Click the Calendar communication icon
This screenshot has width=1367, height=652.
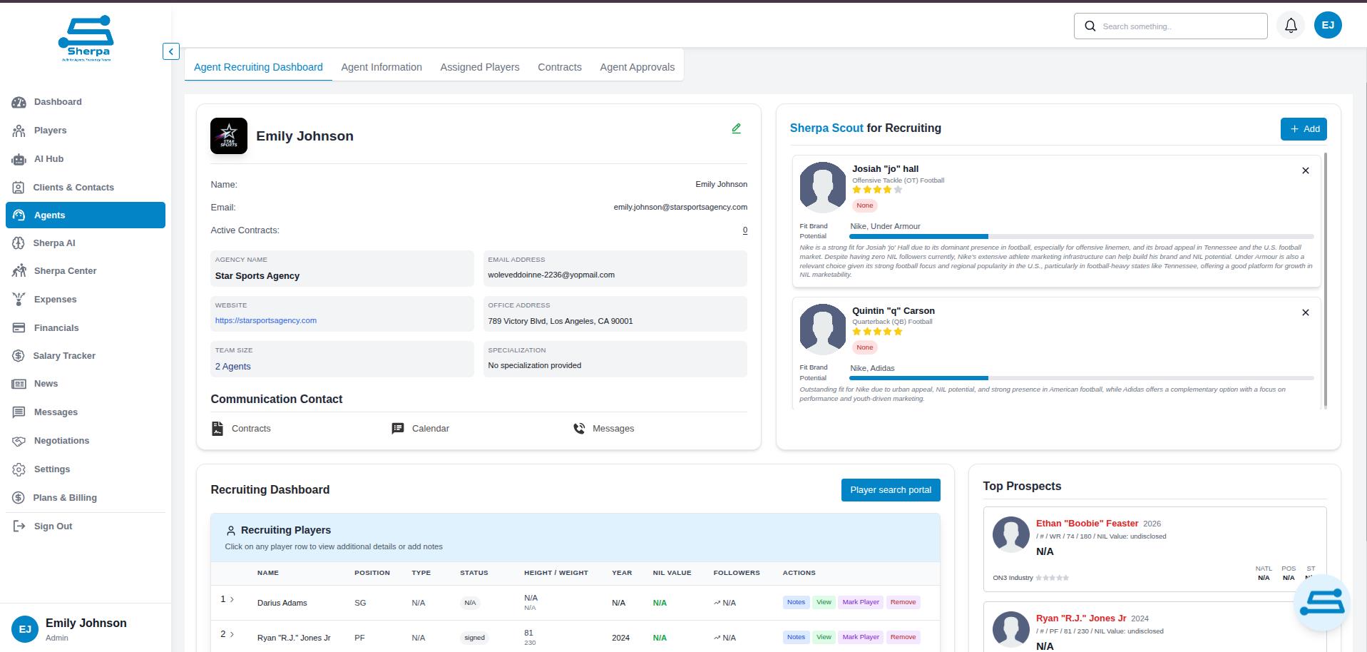point(398,429)
